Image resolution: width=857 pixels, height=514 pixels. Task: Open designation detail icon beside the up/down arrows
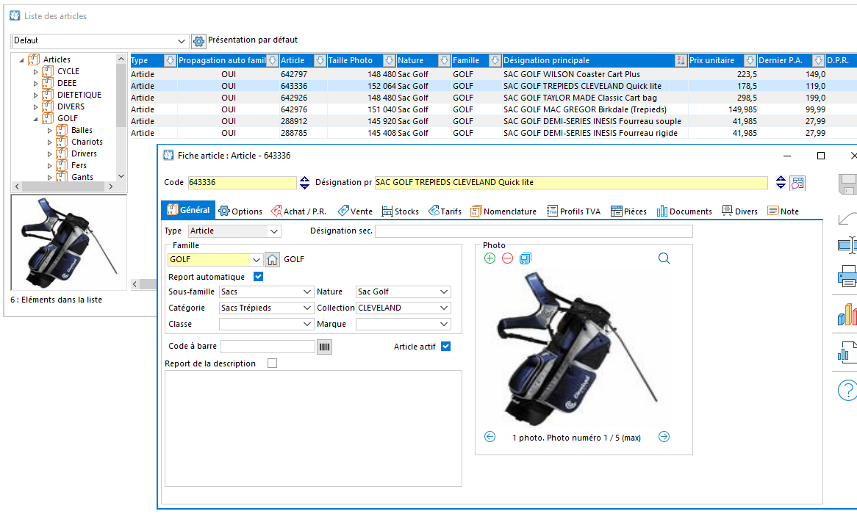(797, 183)
